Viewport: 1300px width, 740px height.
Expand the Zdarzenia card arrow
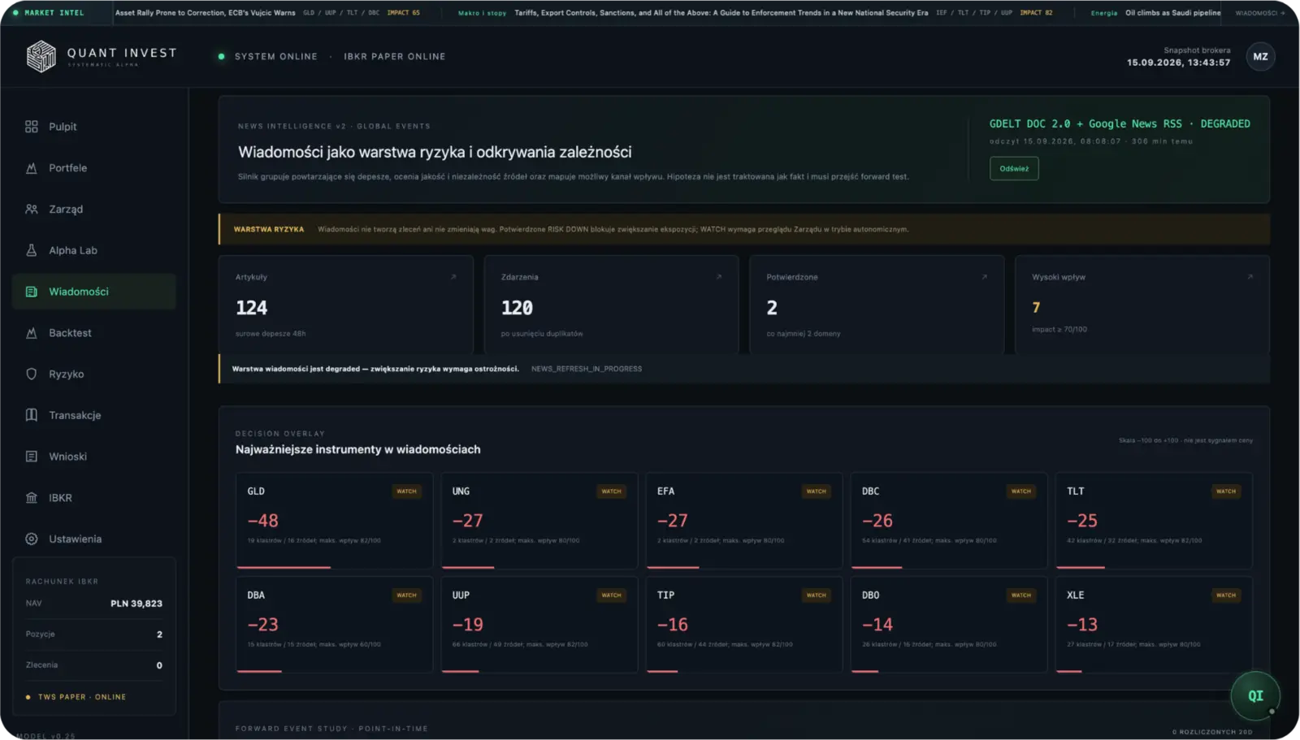pyautogui.click(x=719, y=277)
